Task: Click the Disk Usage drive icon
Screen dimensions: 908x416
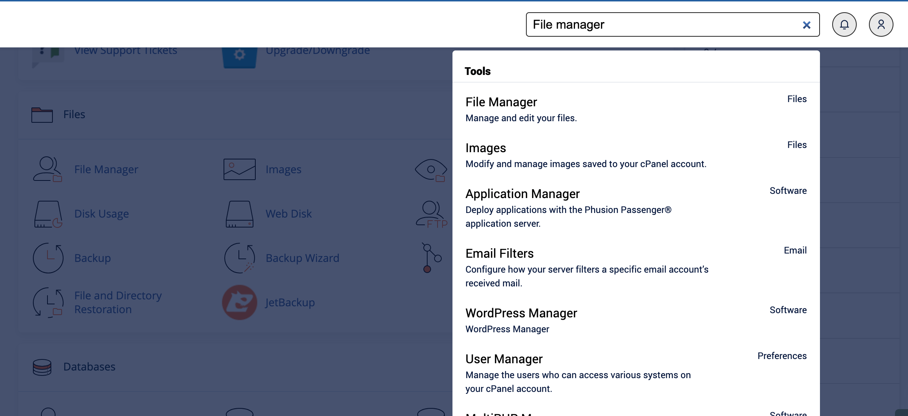Action: click(48, 214)
